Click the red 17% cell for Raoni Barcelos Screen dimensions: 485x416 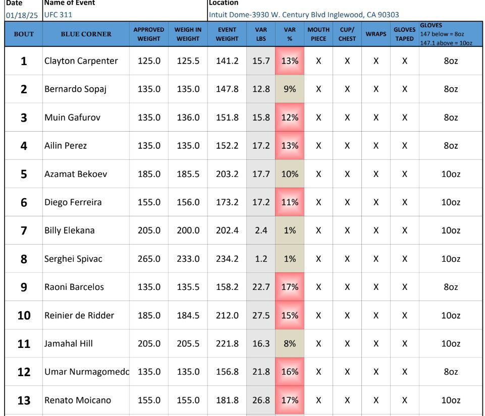click(290, 287)
